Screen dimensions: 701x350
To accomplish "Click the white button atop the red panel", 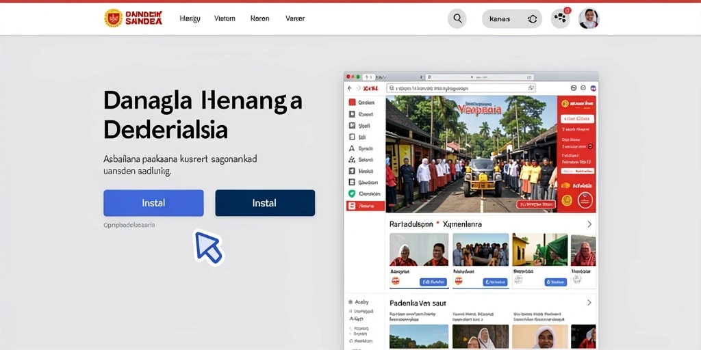I will coord(578,119).
